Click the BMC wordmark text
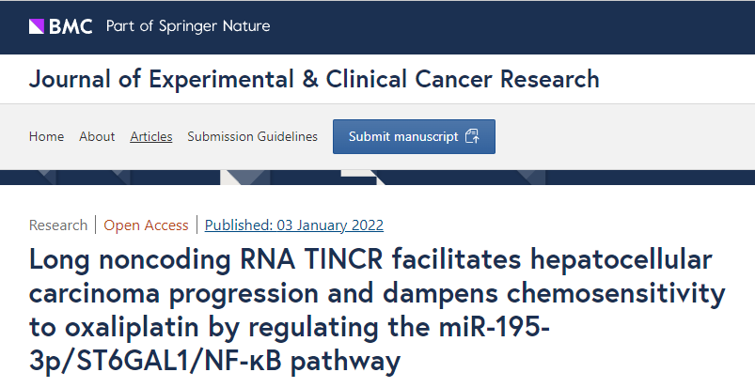 72,26
